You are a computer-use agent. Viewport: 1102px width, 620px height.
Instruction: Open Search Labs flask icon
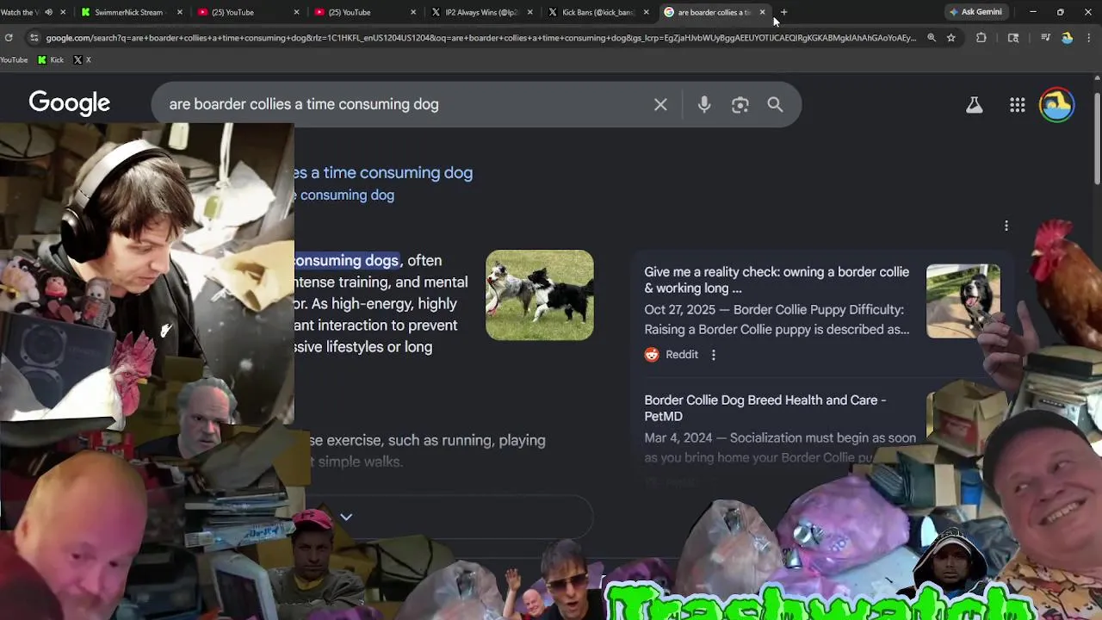point(974,105)
